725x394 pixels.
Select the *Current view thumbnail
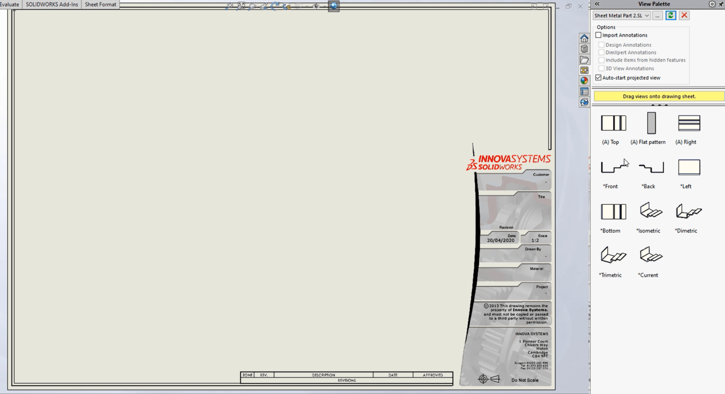tap(651, 255)
